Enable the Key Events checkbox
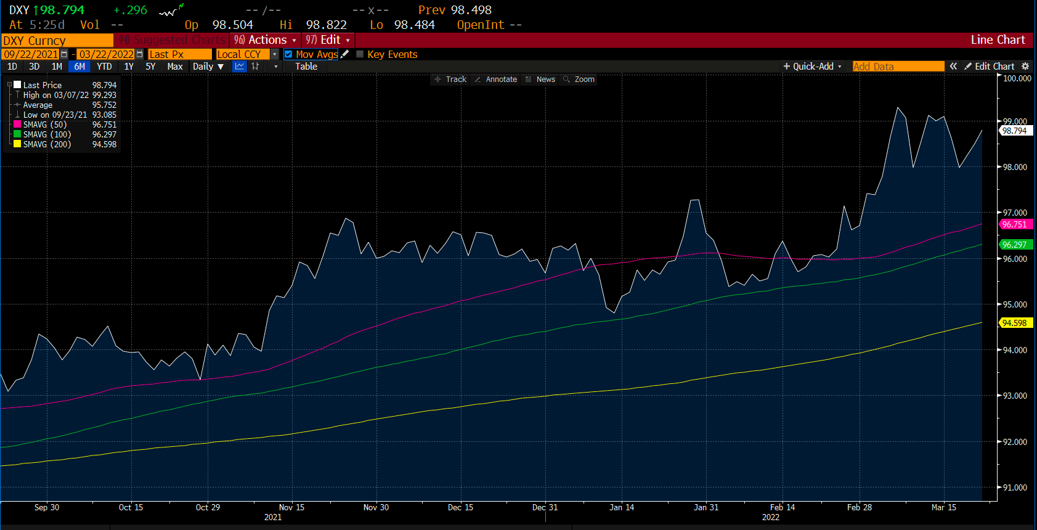Screen dimensions: 1037x530 point(360,54)
